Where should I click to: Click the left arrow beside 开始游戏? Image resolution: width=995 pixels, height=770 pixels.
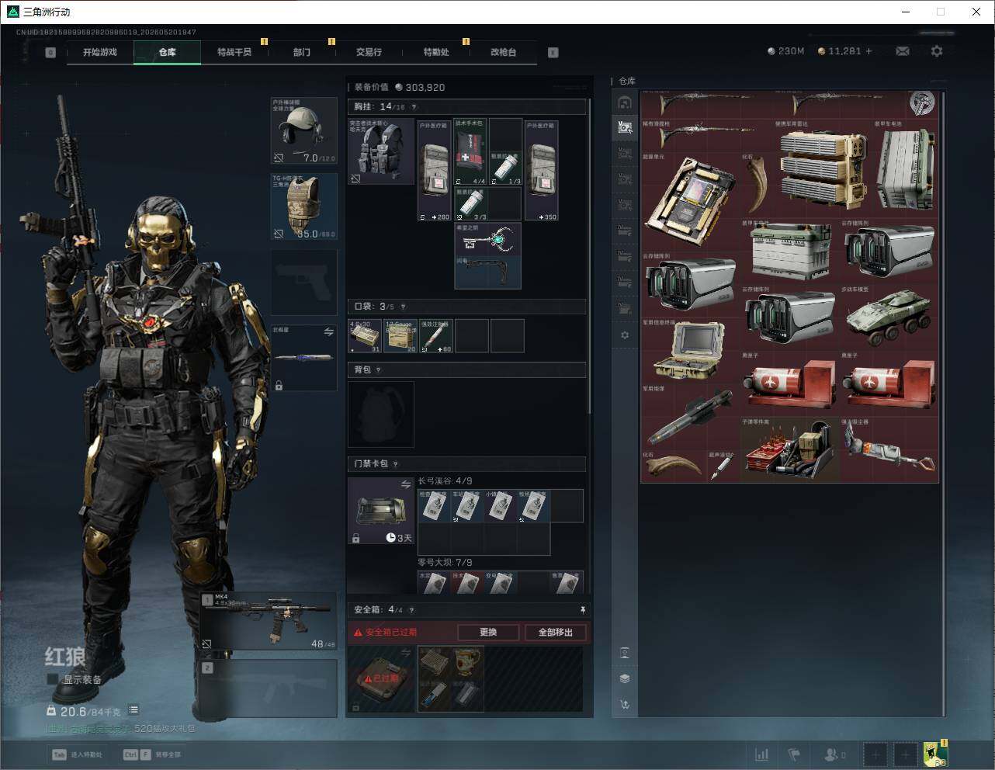click(50, 53)
